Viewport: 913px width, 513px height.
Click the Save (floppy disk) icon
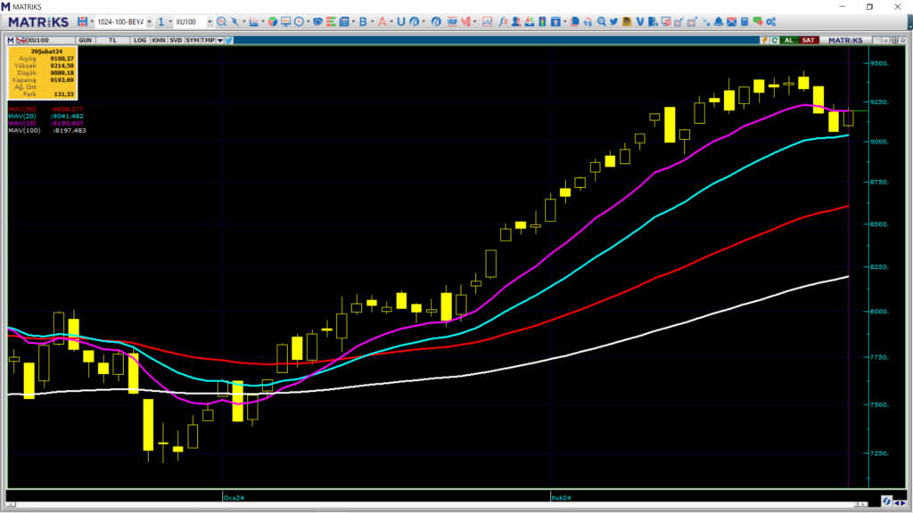tap(82, 21)
